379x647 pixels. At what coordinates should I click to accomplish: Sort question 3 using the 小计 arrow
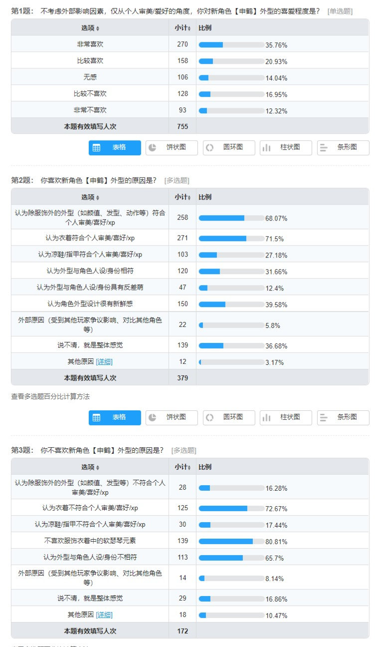pyautogui.click(x=188, y=468)
